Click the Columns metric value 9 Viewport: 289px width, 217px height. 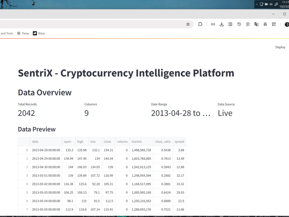point(86,113)
